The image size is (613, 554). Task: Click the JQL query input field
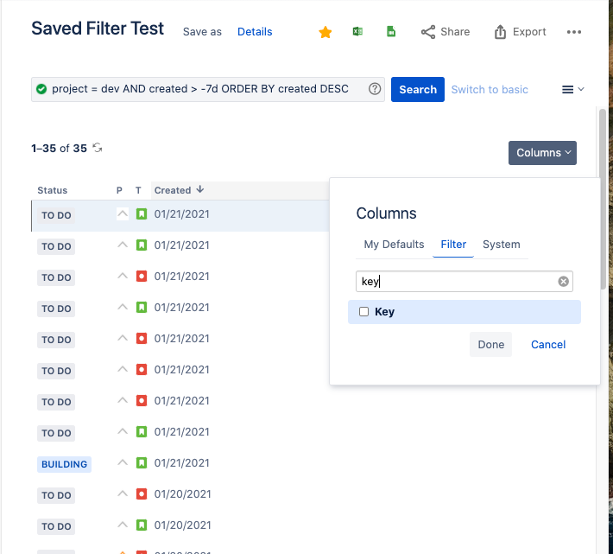pos(208,89)
